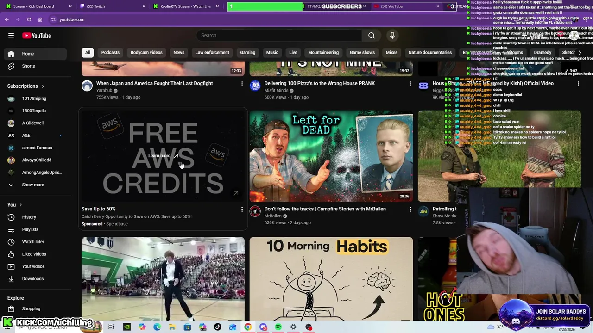
Task: Reload the page with refresh button
Action: click(29, 19)
